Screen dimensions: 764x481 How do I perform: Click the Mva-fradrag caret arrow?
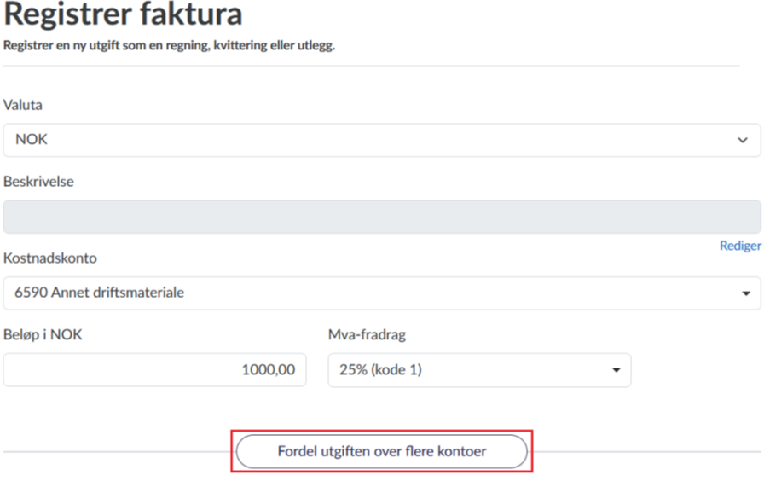point(616,370)
